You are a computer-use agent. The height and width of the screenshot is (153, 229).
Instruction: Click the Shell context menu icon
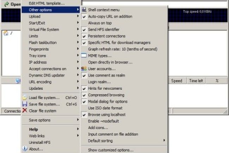84,10
